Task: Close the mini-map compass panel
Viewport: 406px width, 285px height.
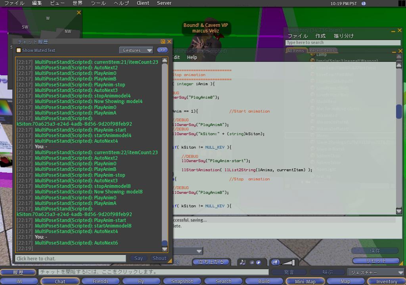Action: click(x=79, y=12)
